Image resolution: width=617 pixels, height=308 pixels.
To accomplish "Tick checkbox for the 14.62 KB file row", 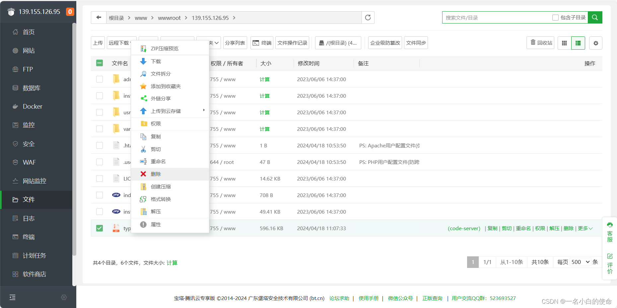I will [100, 179].
